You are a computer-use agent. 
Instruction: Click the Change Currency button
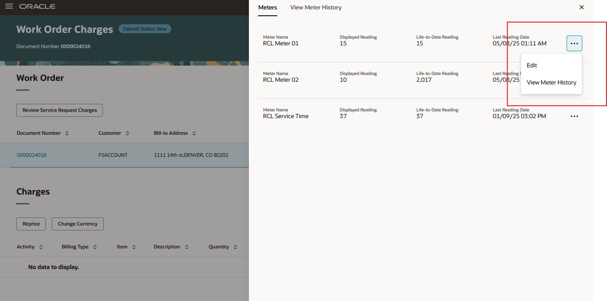pos(77,224)
